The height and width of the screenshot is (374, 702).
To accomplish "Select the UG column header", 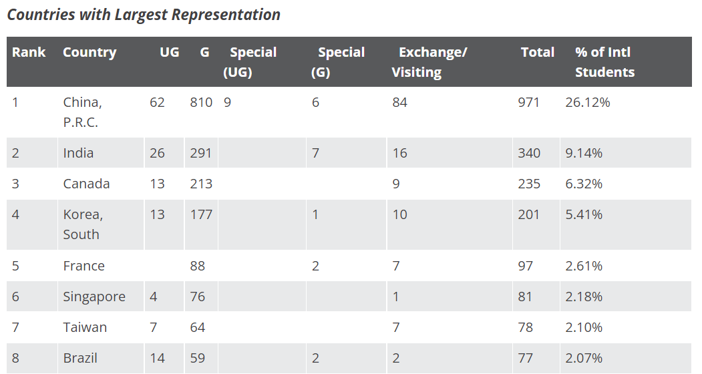I will [169, 52].
